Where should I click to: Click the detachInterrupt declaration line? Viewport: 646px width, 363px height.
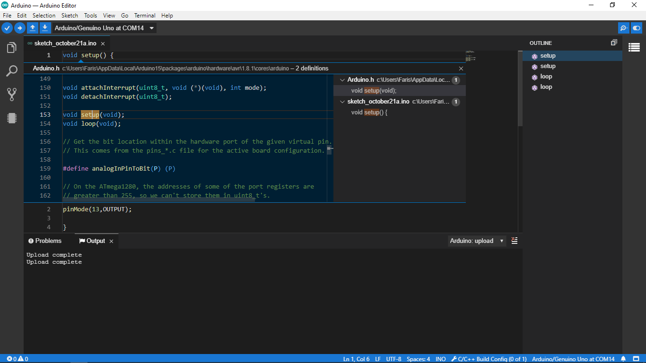pos(117,97)
